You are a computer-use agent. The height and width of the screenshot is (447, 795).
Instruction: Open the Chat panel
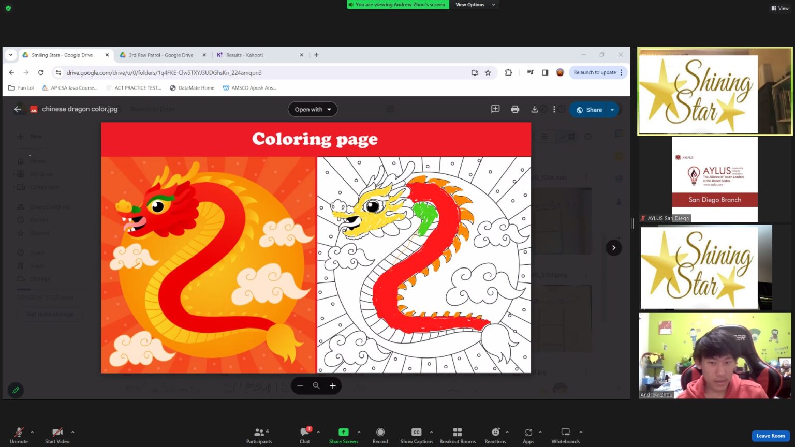[x=305, y=435]
